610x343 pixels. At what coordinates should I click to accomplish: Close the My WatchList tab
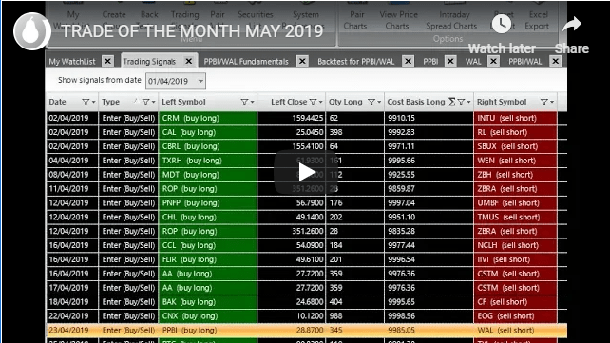[107, 61]
